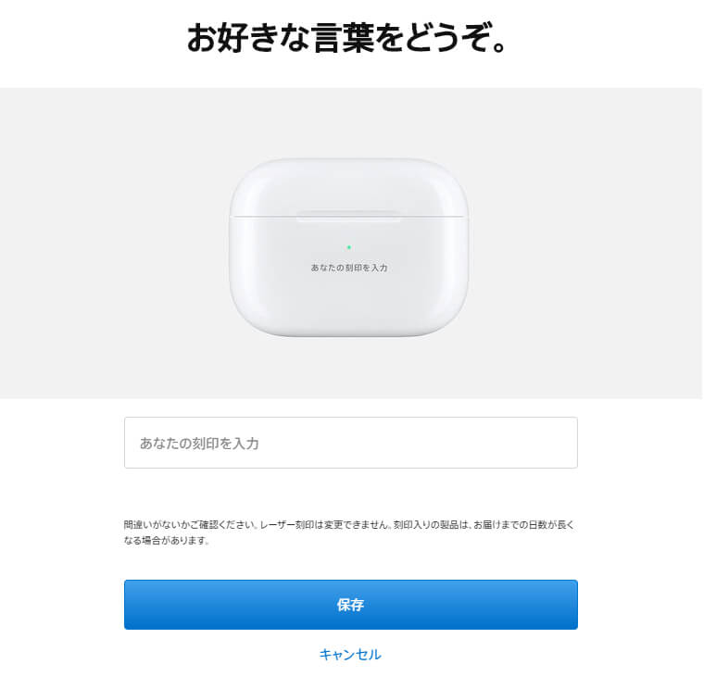Focus the あなたの刻印を入力 engraving text field
The height and width of the screenshot is (676, 704).
click(x=351, y=443)
